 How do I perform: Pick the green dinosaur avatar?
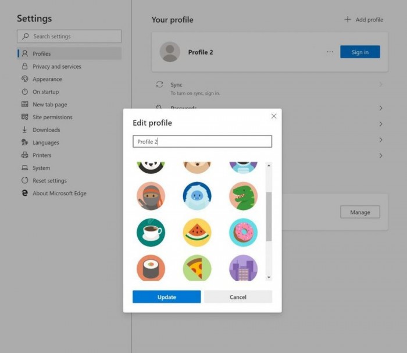click(x=243, y=196)
